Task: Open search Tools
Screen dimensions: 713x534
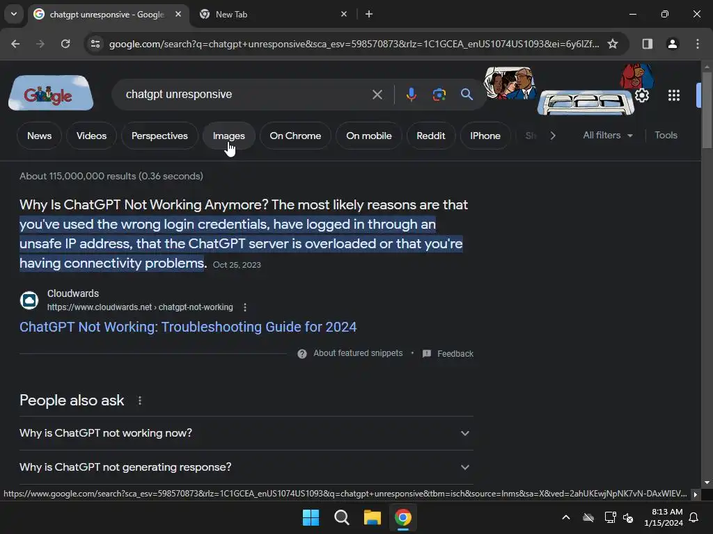Action: point(666,136)
